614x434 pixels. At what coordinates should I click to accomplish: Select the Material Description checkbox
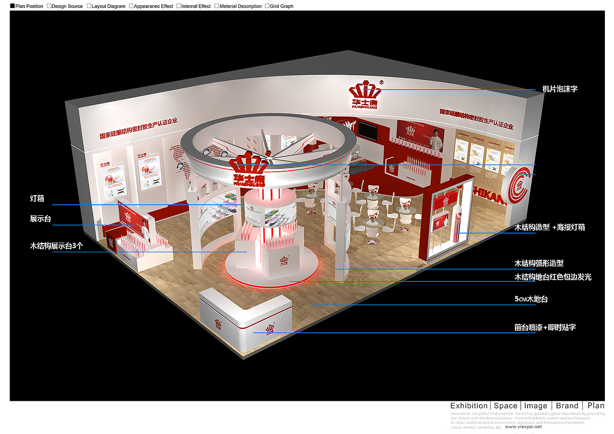coord(217,6)
